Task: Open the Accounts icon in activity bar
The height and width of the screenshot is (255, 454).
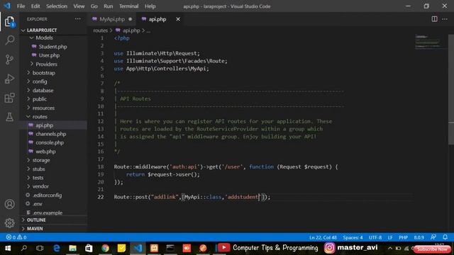Action: click(x=9, y=204)
